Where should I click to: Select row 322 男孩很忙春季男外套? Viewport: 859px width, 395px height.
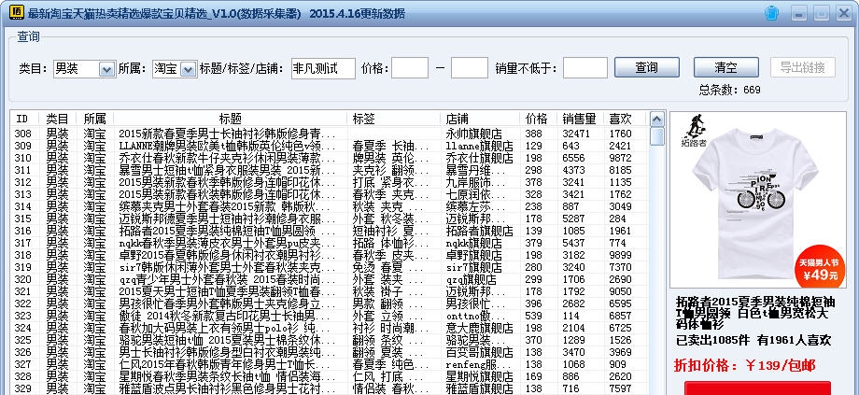click(329, 303)
